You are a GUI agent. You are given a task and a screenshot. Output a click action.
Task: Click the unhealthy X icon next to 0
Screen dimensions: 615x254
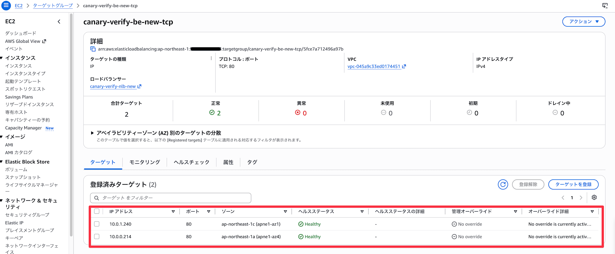click(x=298, y=112)
